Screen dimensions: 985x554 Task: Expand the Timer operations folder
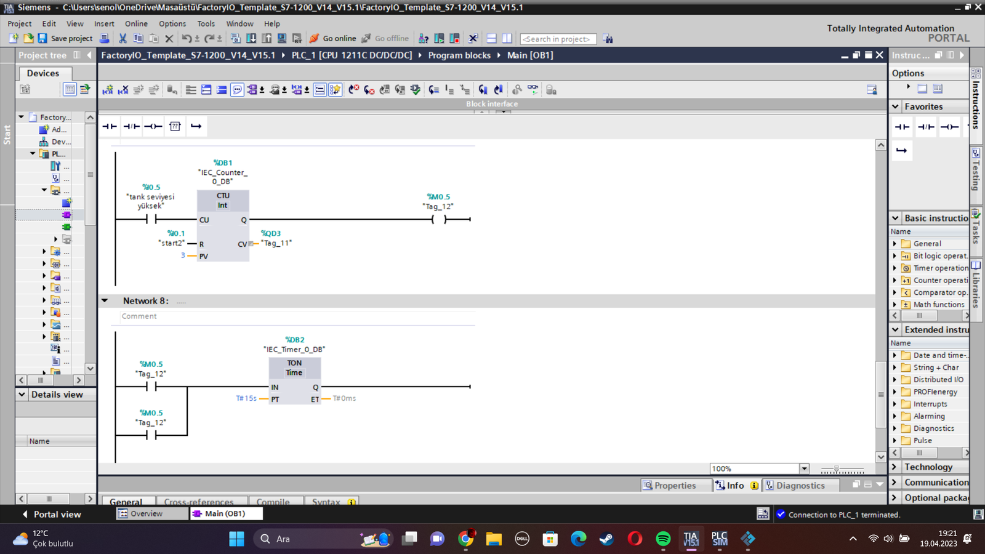point(895,268)
